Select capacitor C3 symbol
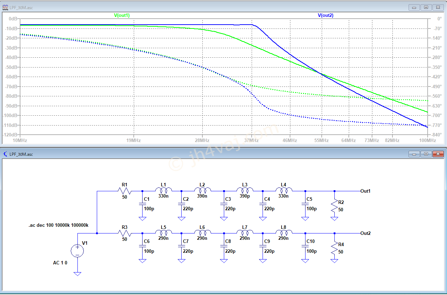The width and height of the screenshot is (447, 295). (x=224, y=204)
